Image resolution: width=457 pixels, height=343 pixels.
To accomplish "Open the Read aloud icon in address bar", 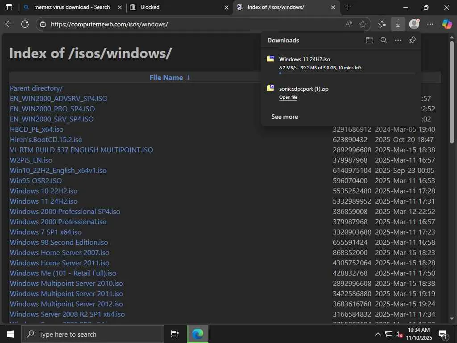I will click(349, 24).
